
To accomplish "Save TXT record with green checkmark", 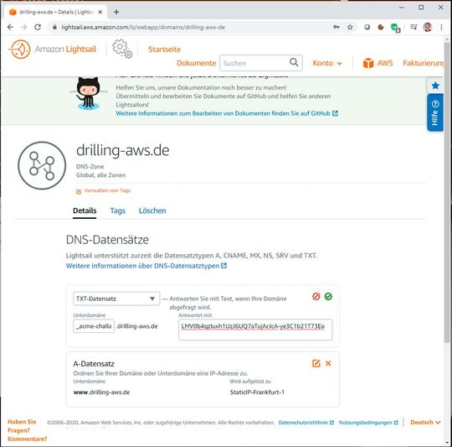I will pyautogui.click(x=328, y=296).
